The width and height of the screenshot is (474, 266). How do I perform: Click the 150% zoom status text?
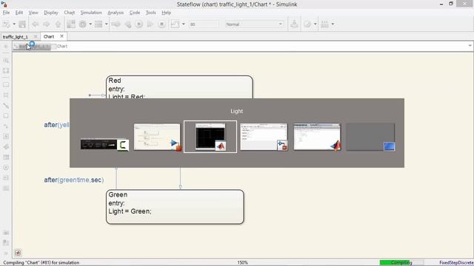pos(242,263)
